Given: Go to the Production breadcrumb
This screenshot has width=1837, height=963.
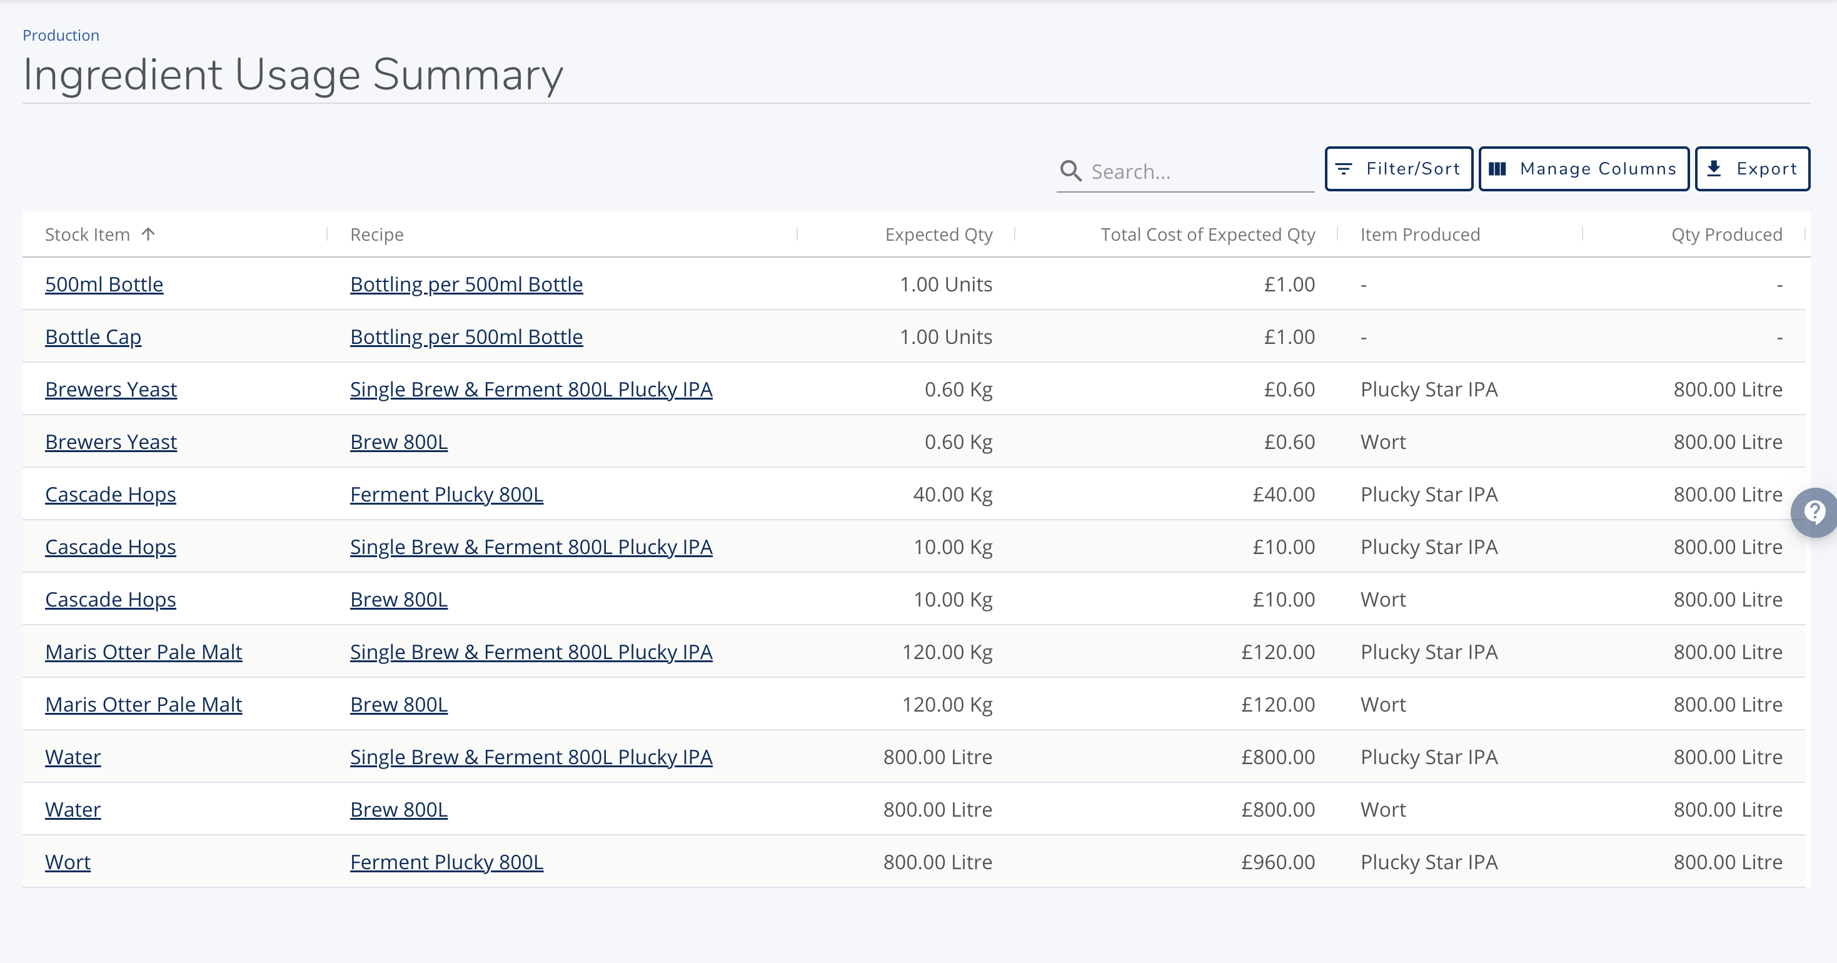Looking at the screenshot, I should click(61, 35).
